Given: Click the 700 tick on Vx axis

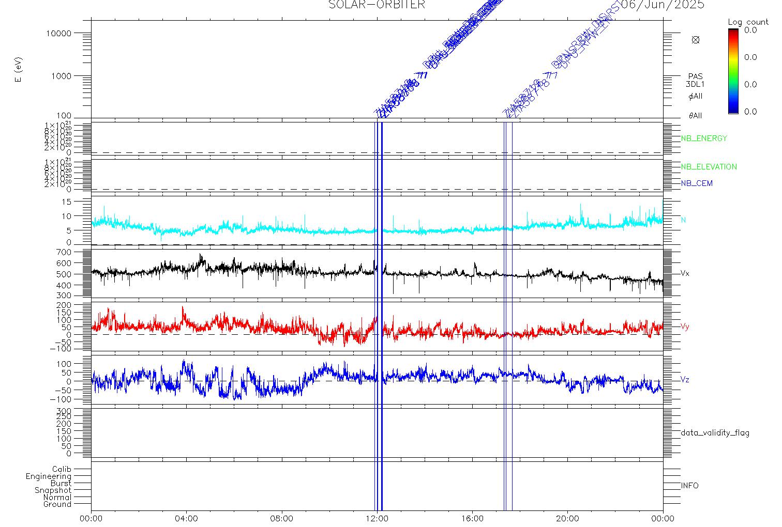Looking at the screenshot, I should pyautogui.click(x=65, y=252).
